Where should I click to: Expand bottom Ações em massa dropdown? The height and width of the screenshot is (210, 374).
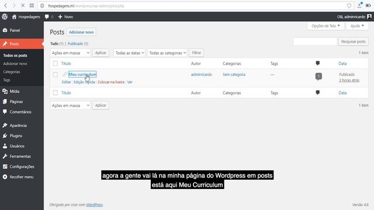[x=70, y=106]
